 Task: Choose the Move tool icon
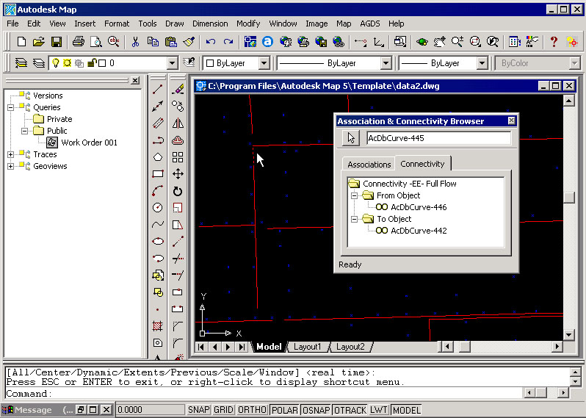click(x=178, y=174)
